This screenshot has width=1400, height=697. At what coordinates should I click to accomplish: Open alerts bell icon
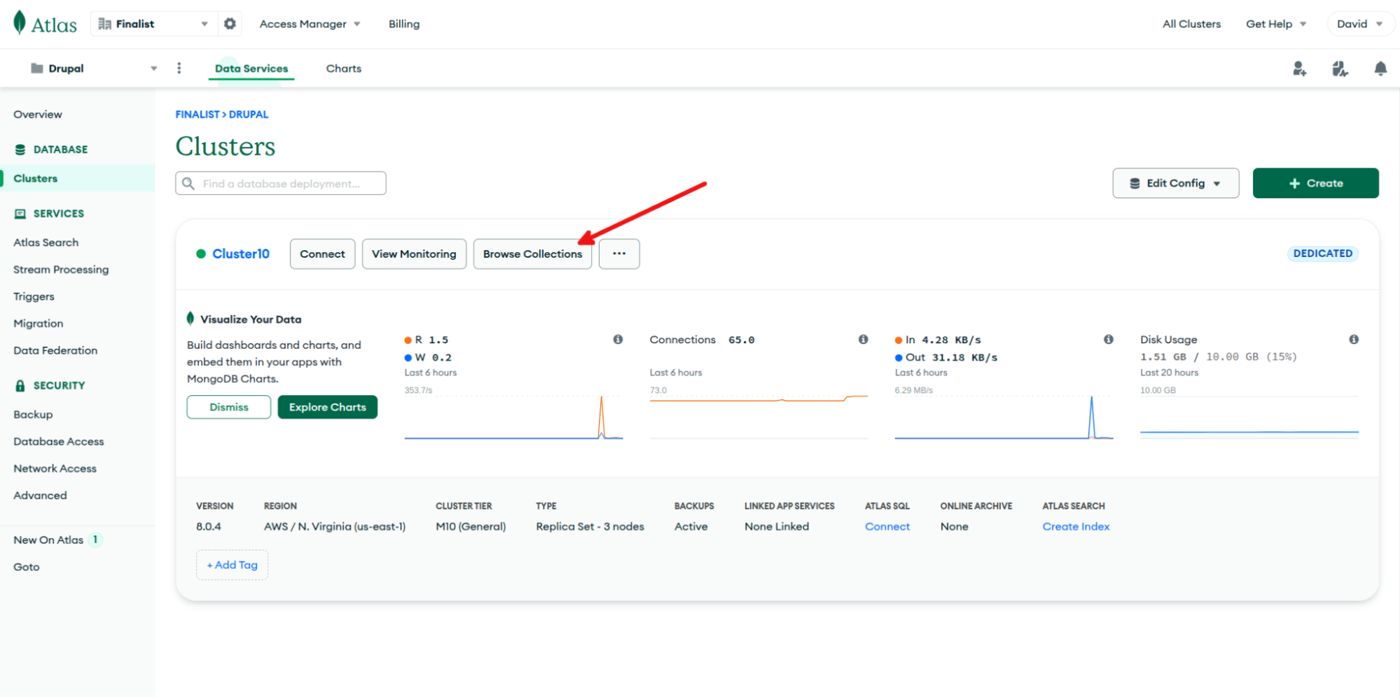coord(1380,68)
